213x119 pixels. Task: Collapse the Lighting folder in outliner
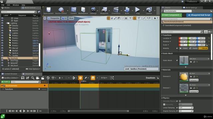click(7, 23)
